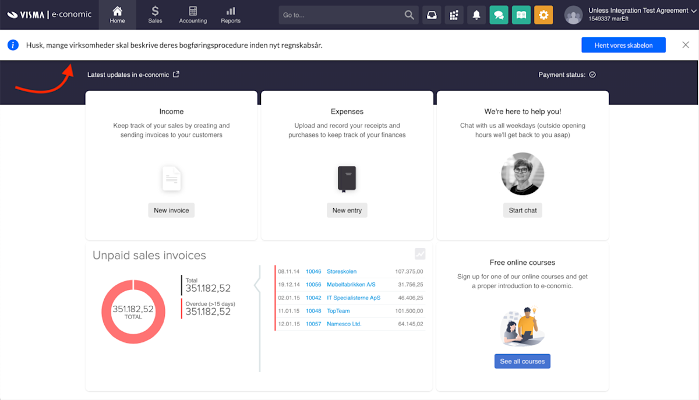Open customer IT Specialisterne ApS
The width and height of the screenshot is (699, 400).
tap(354, 298)
